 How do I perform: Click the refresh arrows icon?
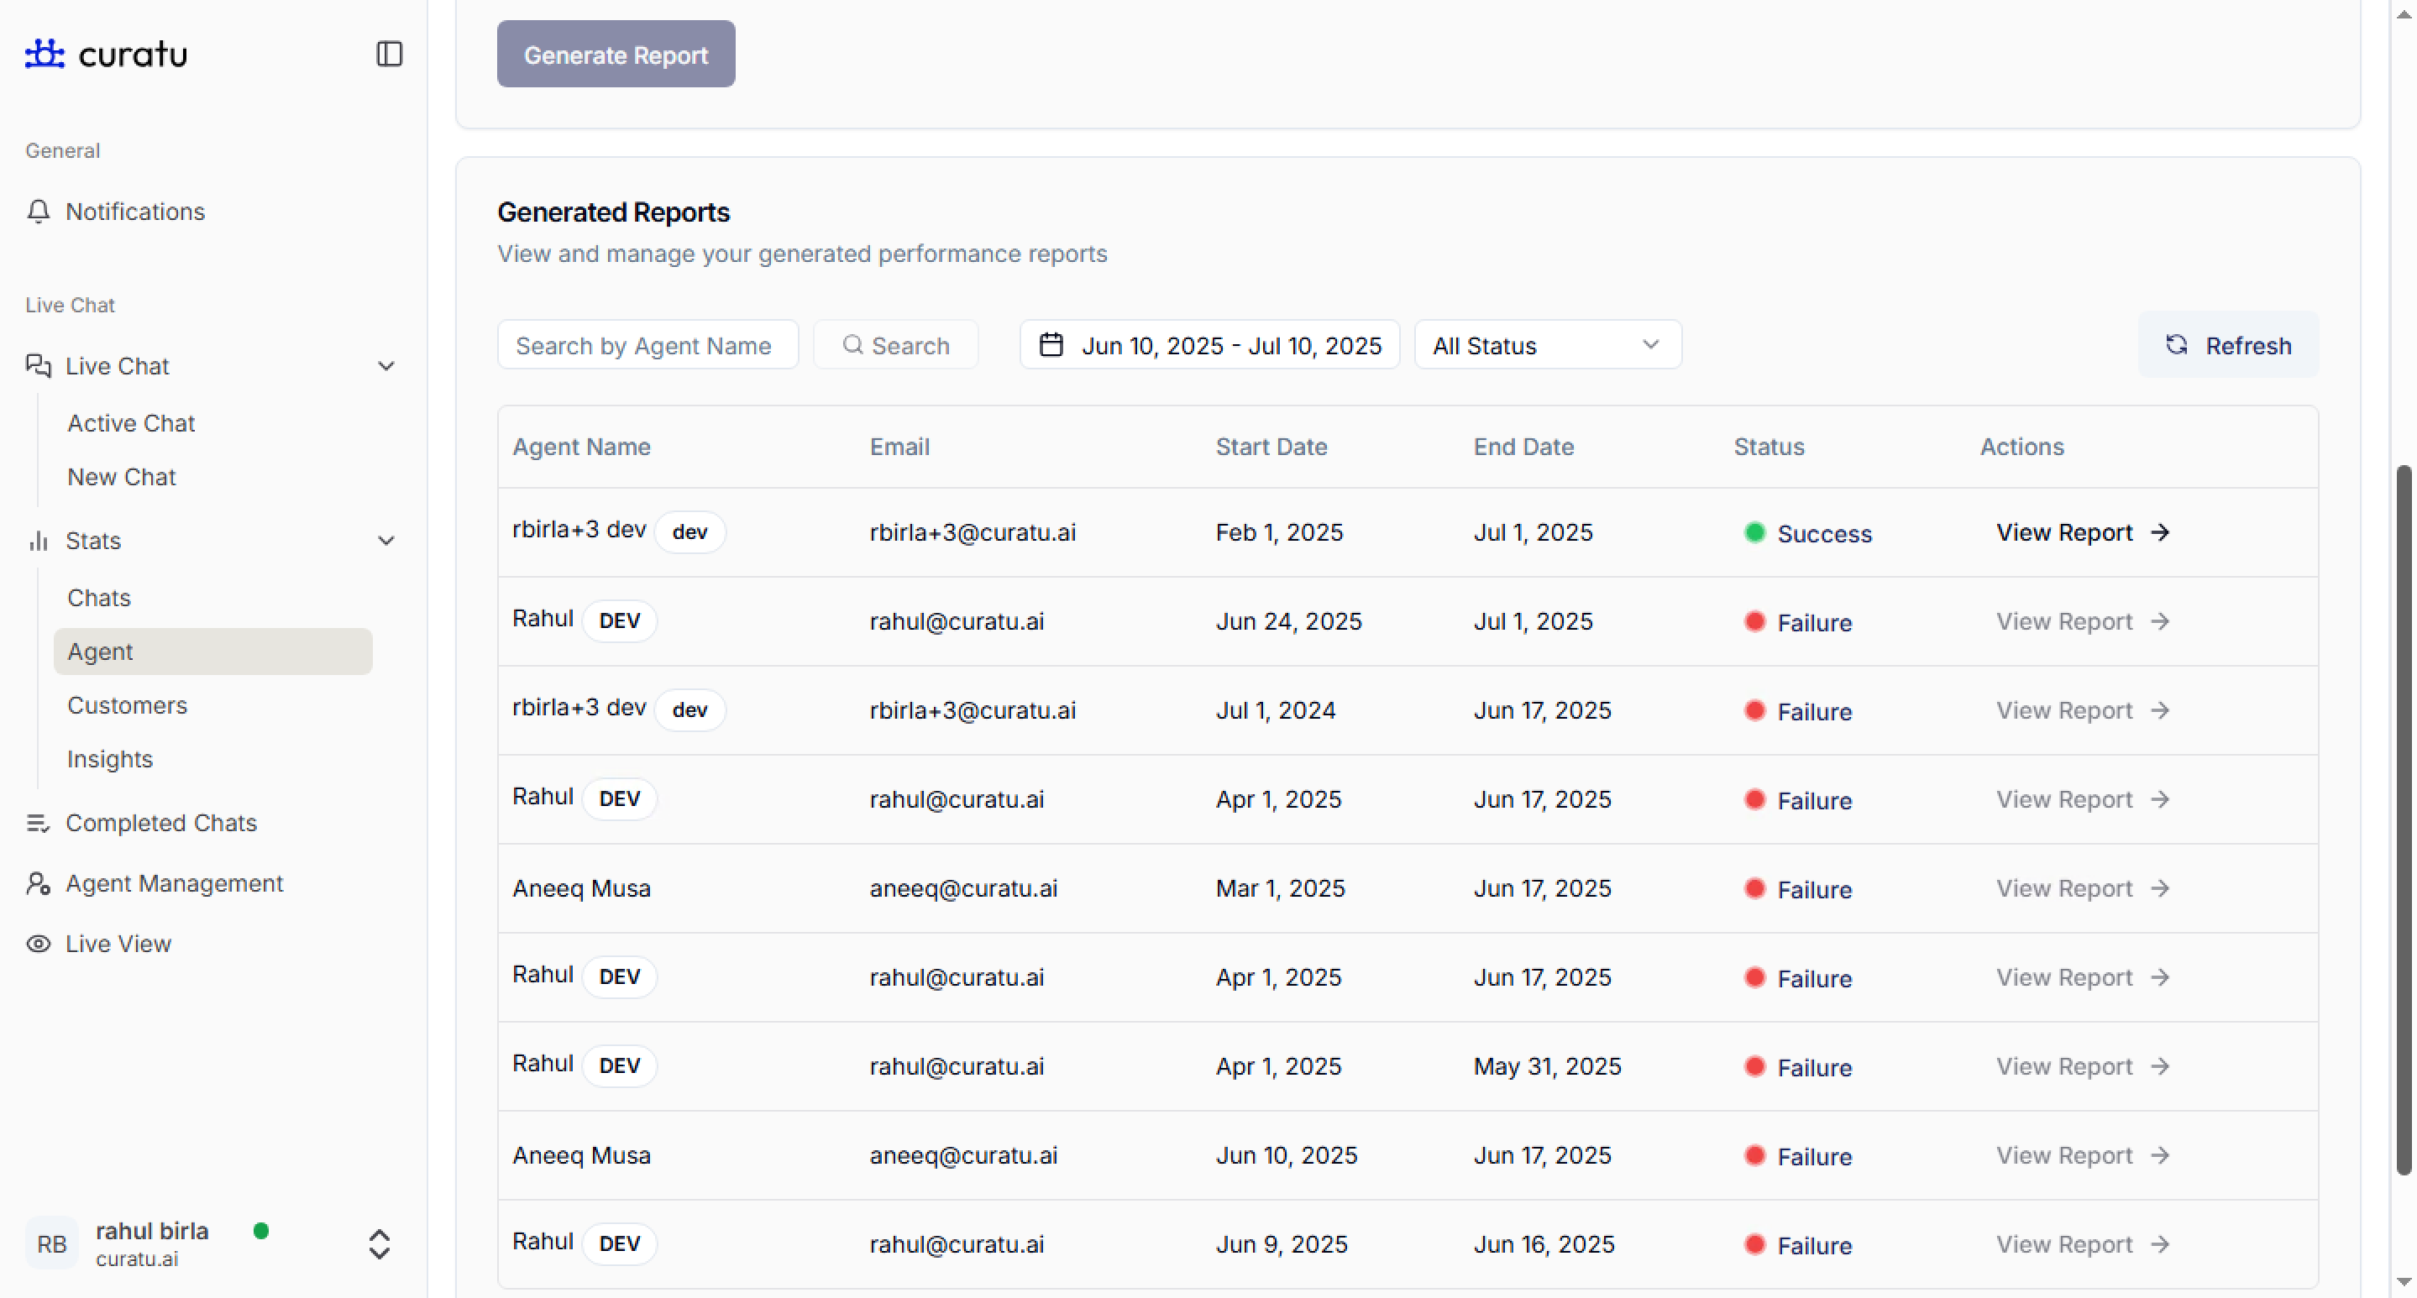(2177, 345)
